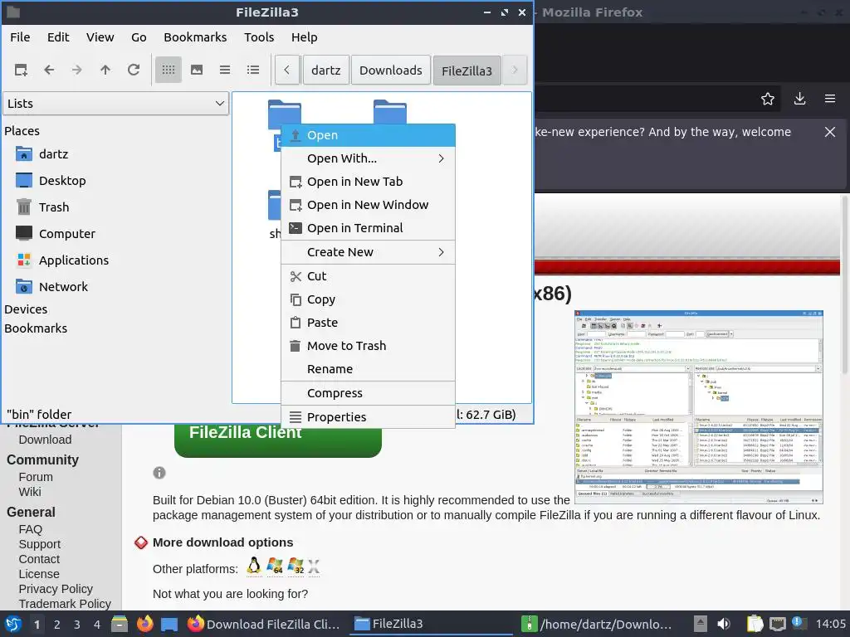Select FileZilla3 path breadcrumb
850x637 pixels.
467,71
